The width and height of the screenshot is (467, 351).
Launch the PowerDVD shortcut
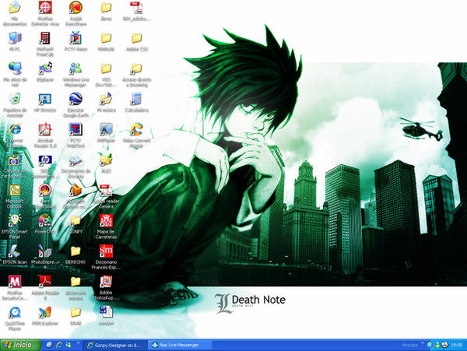click(45, 224)
